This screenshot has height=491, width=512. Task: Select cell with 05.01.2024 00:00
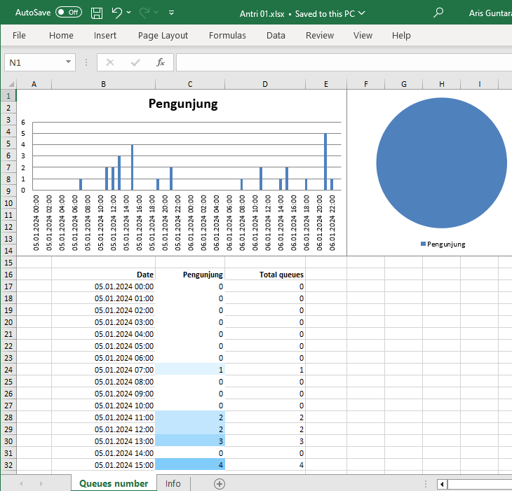tap(103, 286)
